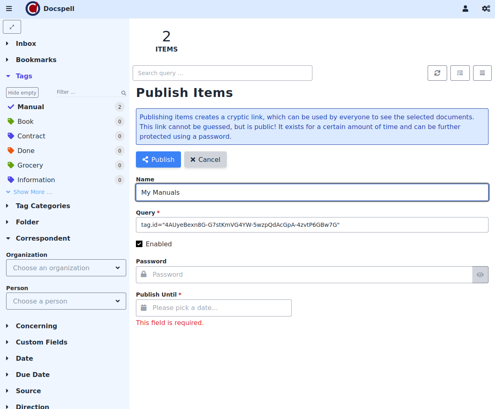Toggle password visibility eye icon

480,275
